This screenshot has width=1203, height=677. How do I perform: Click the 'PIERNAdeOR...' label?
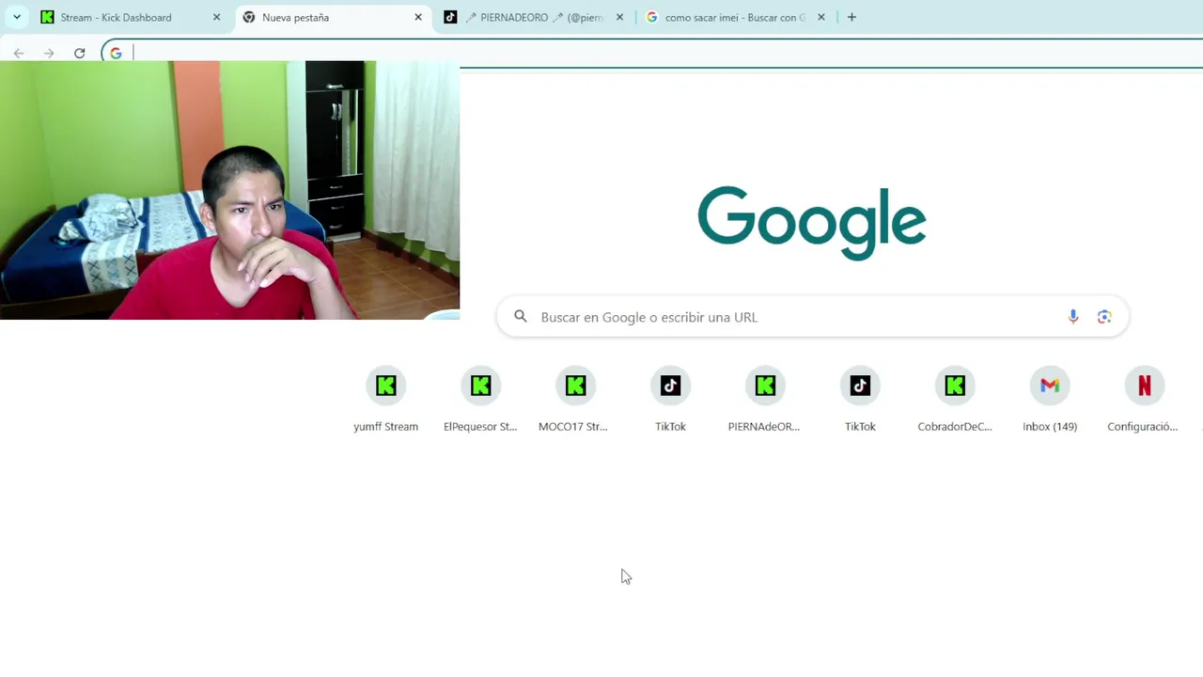pos(764,427)
